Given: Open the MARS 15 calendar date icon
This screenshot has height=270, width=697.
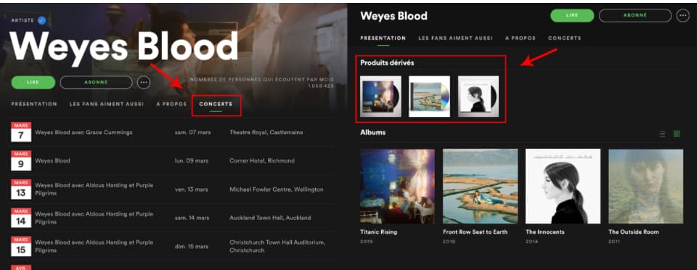Looking at the screenshot, I should (x=21, y=247).
